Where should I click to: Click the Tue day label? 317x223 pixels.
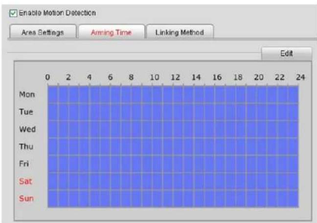click(26, 112)
